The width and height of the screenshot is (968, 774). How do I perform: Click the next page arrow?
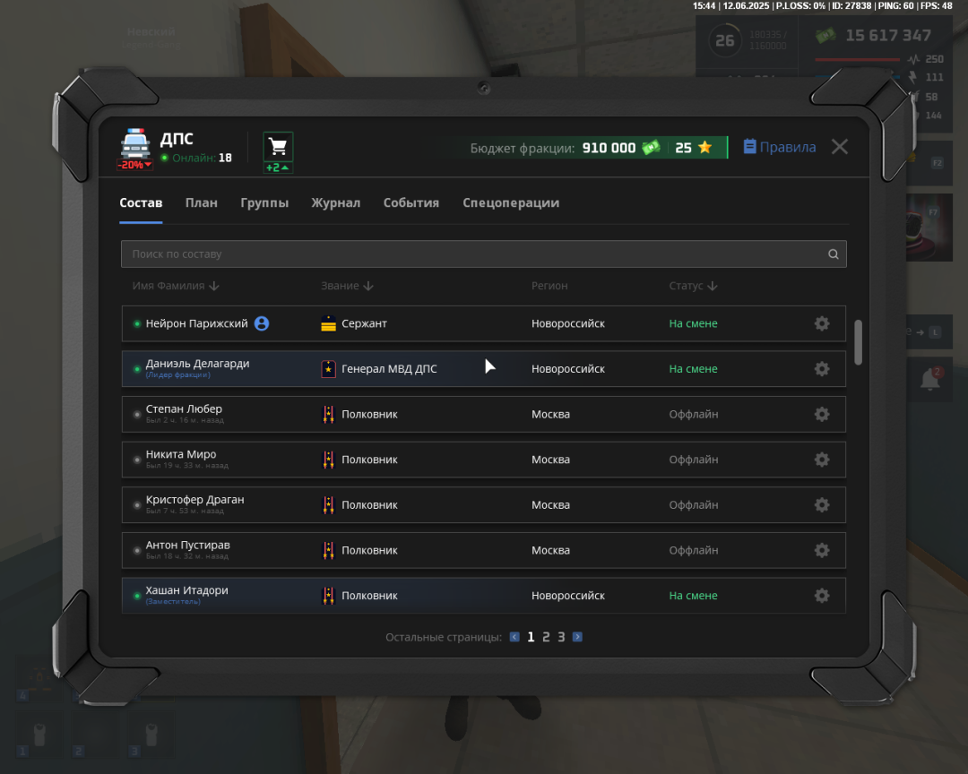(577, 637)
